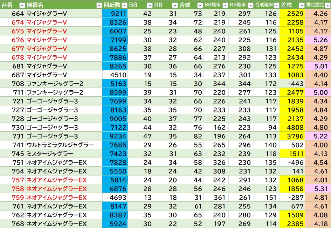Select the difference cell 4808
The image size is (331, 228).
[292, 127]
